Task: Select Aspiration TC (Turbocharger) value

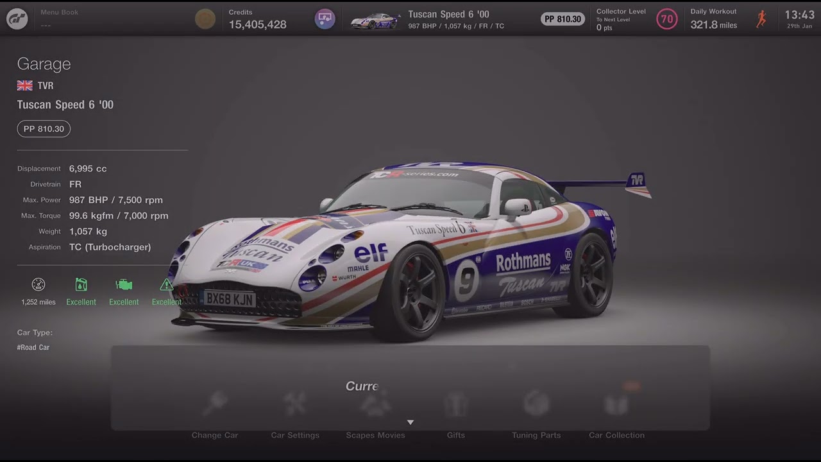Action: (110, 247)
